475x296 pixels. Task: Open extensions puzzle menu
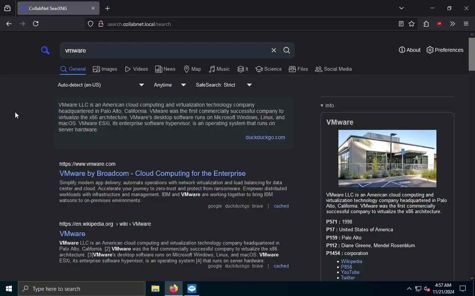tap(426, 24)
